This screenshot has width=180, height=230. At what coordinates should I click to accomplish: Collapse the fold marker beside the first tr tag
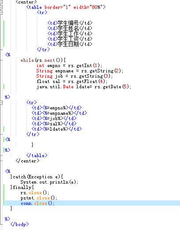pyautogui.click(x=1, y=12)
